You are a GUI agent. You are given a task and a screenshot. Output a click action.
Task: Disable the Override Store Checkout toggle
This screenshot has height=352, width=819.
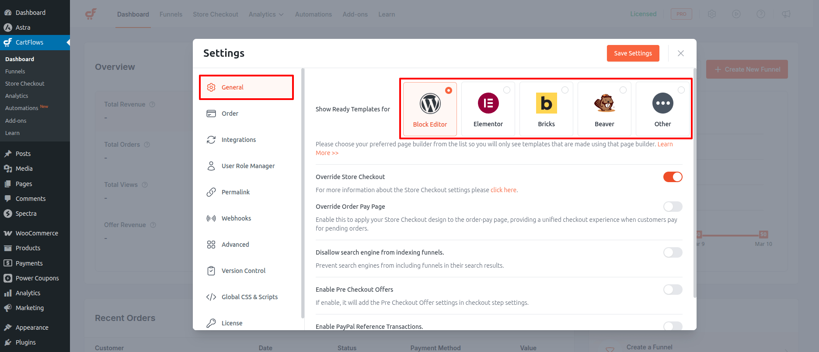(673, 177)
